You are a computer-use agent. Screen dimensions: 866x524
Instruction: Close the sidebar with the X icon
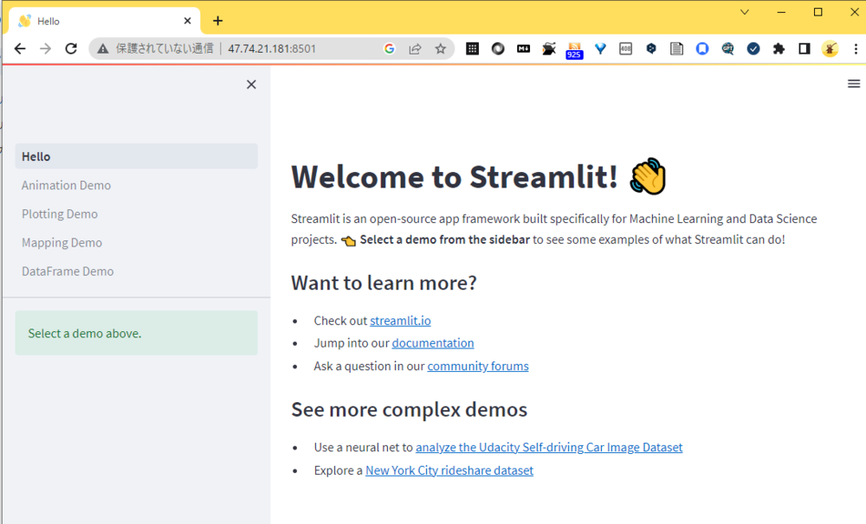tap(251, 84)
